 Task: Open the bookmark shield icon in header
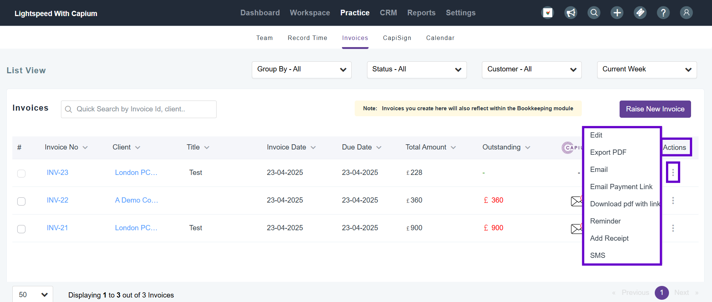(548, 13)
